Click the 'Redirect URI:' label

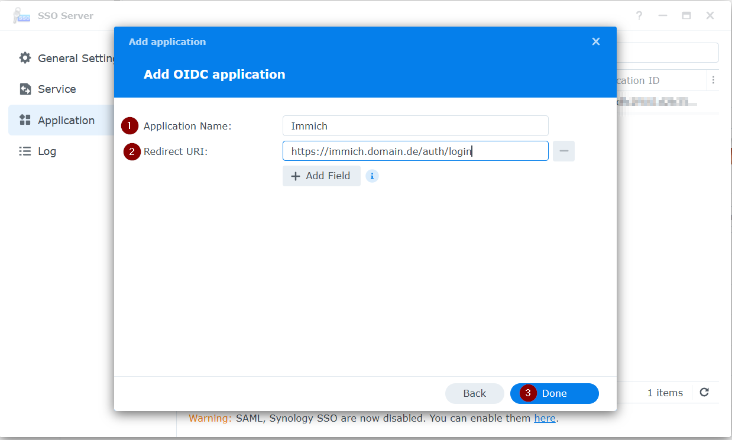[176, 151]
